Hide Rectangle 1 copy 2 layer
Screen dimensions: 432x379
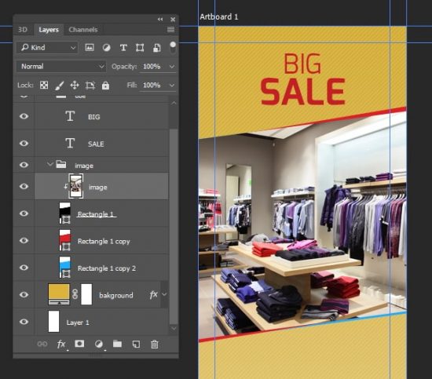[24, 268]
